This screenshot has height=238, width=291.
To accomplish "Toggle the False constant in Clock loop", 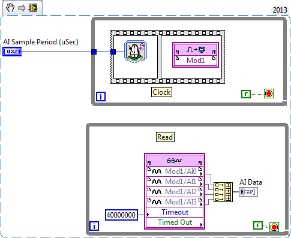I will (x=246, y=94).
